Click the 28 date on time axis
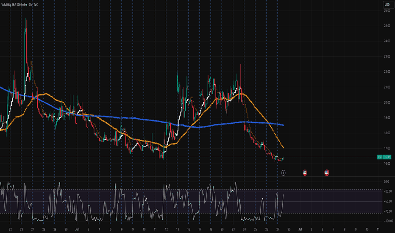The image size is (395, 233). pos(44,229)
